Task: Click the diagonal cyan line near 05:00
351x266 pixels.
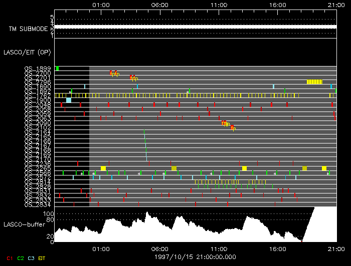Action: 145,145
